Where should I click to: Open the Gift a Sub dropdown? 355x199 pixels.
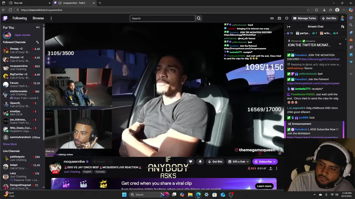click(239, 162)
